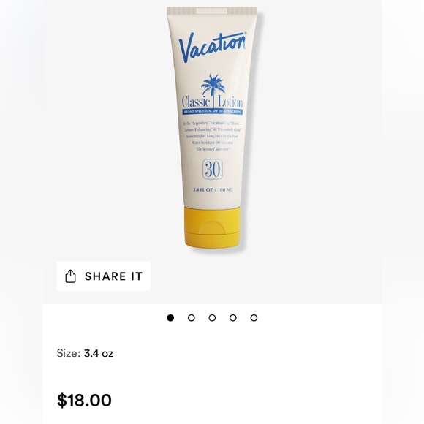Click the Classic Lotion product name text
Viewport: 424px width, 424px height.
pos(212,102)
